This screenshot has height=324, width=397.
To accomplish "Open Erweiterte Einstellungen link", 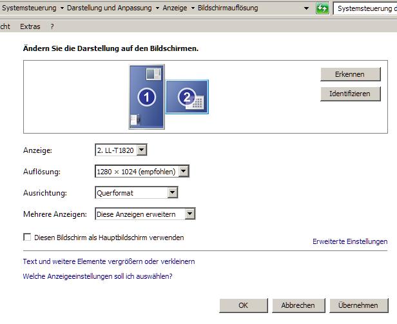I will pyautogui.click(x=350, y=241).
